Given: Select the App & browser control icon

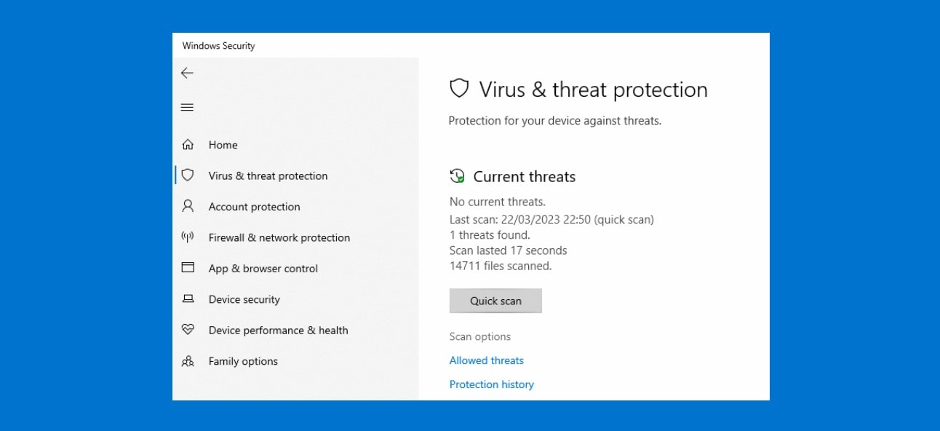Looking at the screenshot, I should (188, 268).
